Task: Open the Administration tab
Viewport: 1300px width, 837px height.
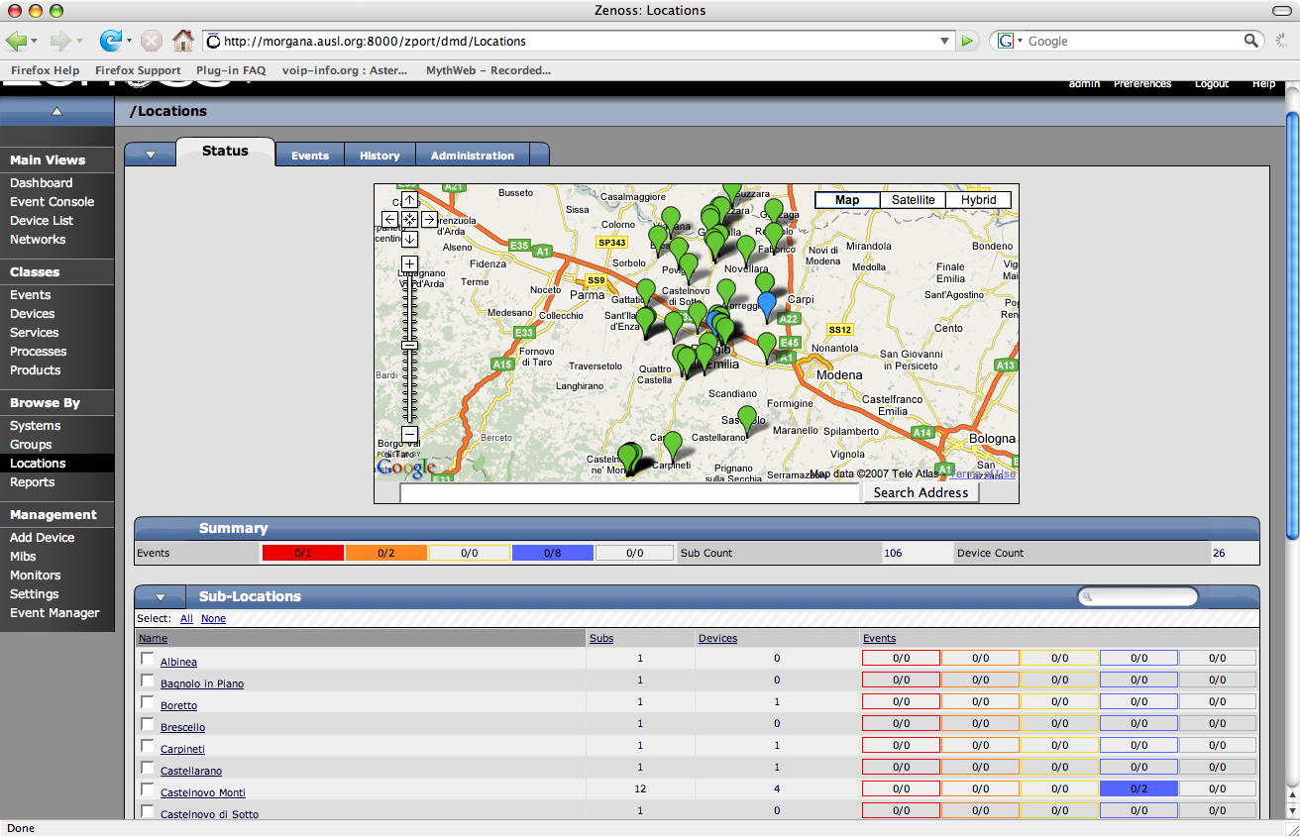Action: (473, 156)
